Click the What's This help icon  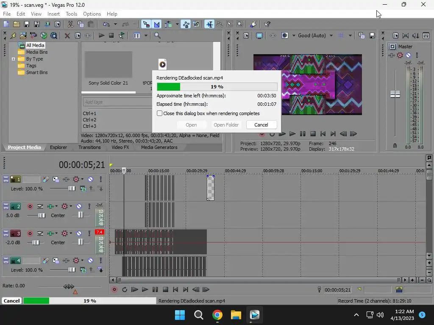click(x=267, y=24)
